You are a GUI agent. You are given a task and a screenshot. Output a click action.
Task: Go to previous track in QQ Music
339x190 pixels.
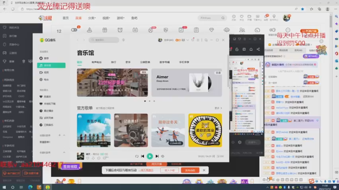(142, 156)
